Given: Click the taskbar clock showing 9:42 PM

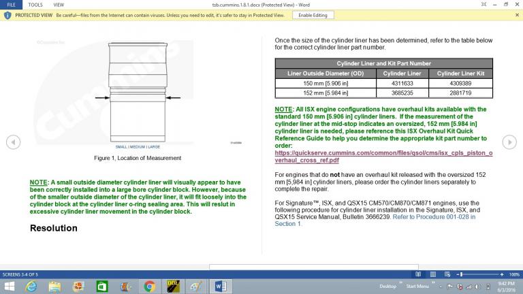Looking at the screenshot, I should [x=507, y=287].
